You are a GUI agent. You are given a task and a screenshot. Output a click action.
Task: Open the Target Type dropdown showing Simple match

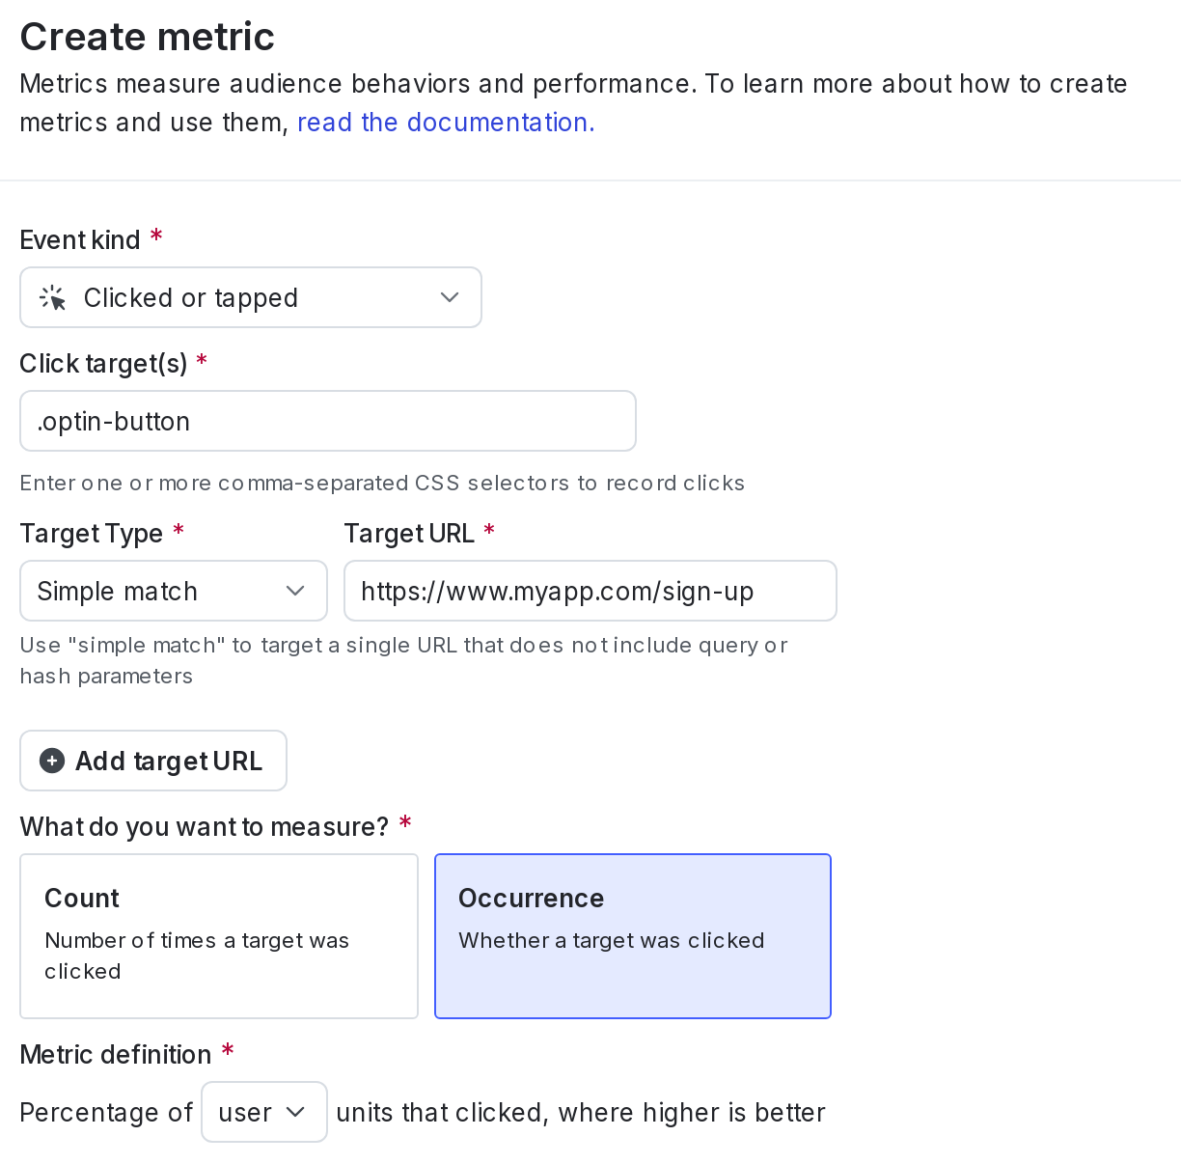(174, 590)
